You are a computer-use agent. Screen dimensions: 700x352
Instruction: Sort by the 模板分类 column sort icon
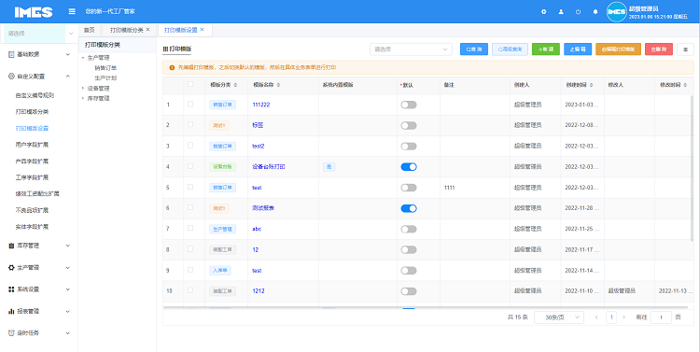point(235,85)
